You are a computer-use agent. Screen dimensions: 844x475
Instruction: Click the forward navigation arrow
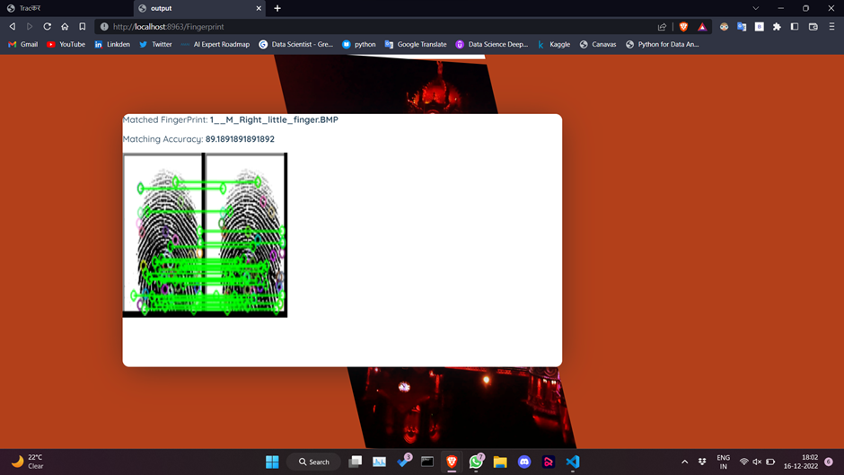click(x=30, y=26)
